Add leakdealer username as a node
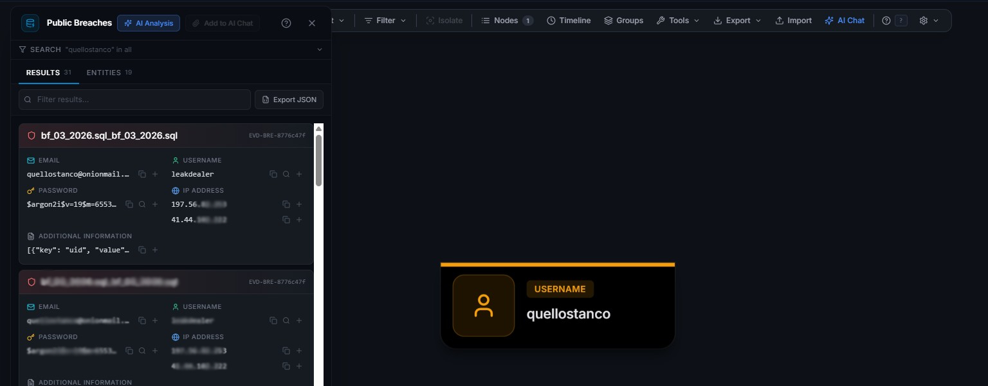Image resolution: width=988 pixels, height=386 pixels. (x=299, y=174)
